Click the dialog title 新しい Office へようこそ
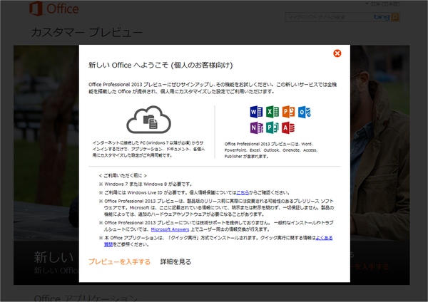The width and height of the screenshot is (428, 302). click(x=160, y=65)
